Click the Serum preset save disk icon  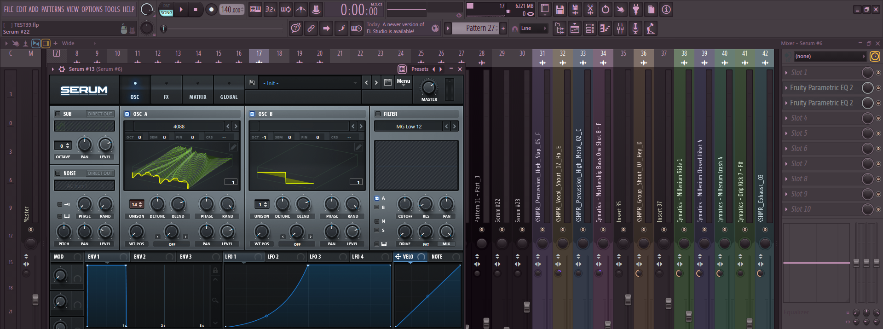252,83
